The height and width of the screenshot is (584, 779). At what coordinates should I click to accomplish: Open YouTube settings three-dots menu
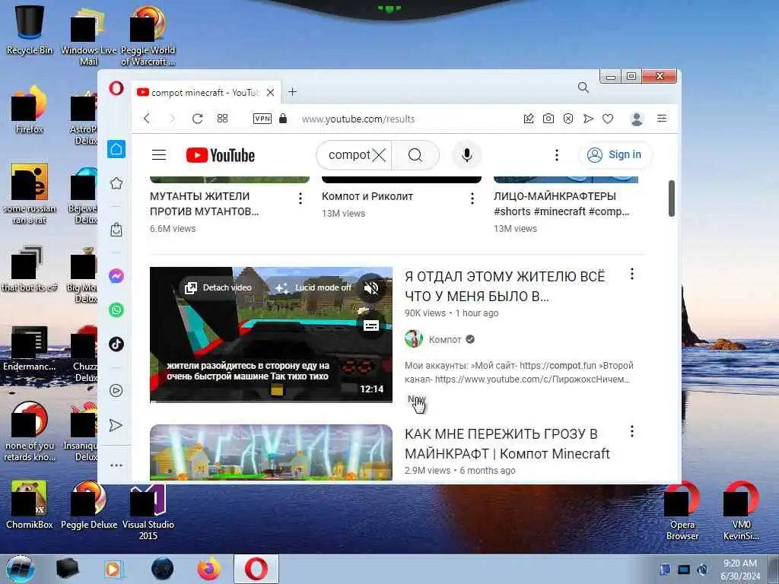(x=556, y=155)
